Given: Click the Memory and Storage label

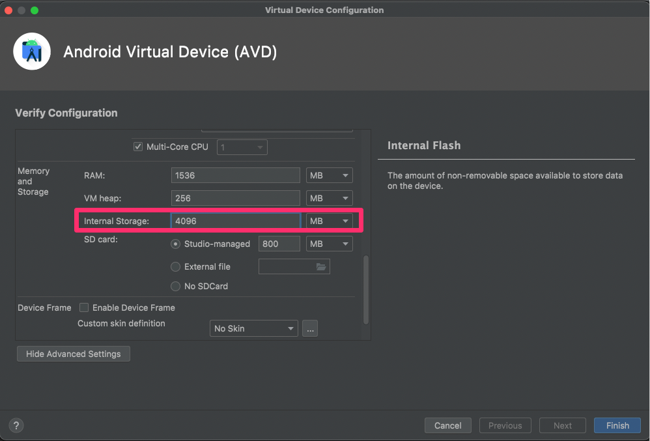Looking at the screenshot, I should point(33,181).
